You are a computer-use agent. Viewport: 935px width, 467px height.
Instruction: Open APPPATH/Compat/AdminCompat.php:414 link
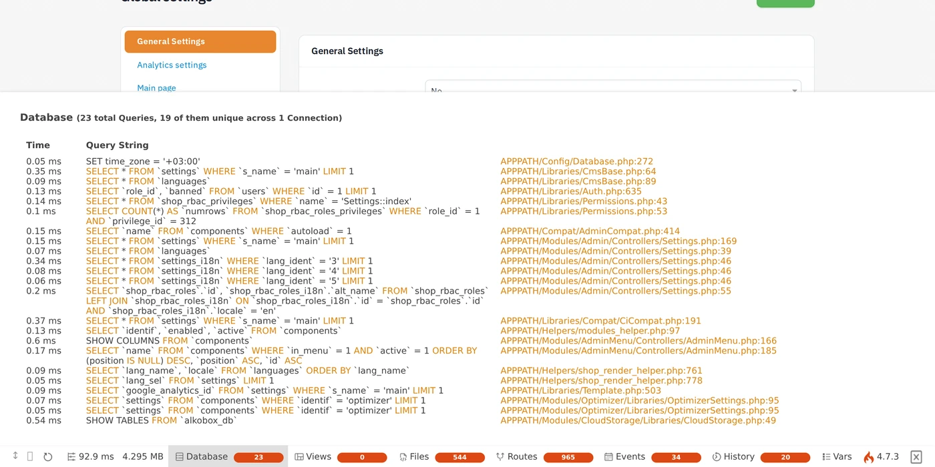[590, 231]
